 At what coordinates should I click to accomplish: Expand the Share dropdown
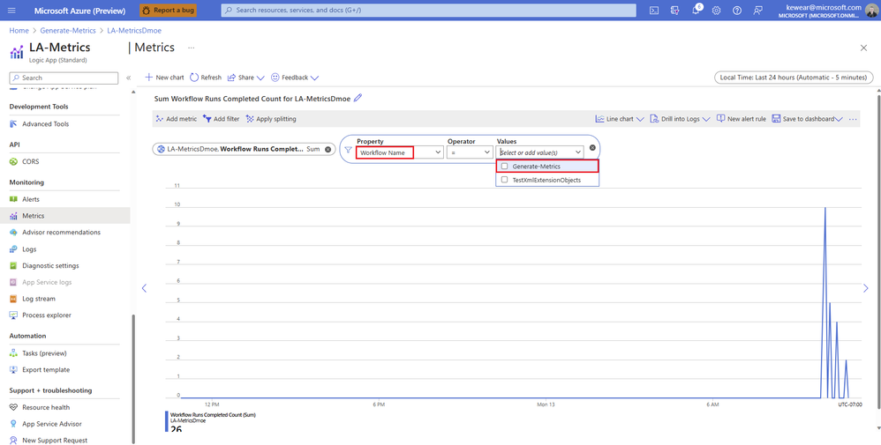(245, 78)
